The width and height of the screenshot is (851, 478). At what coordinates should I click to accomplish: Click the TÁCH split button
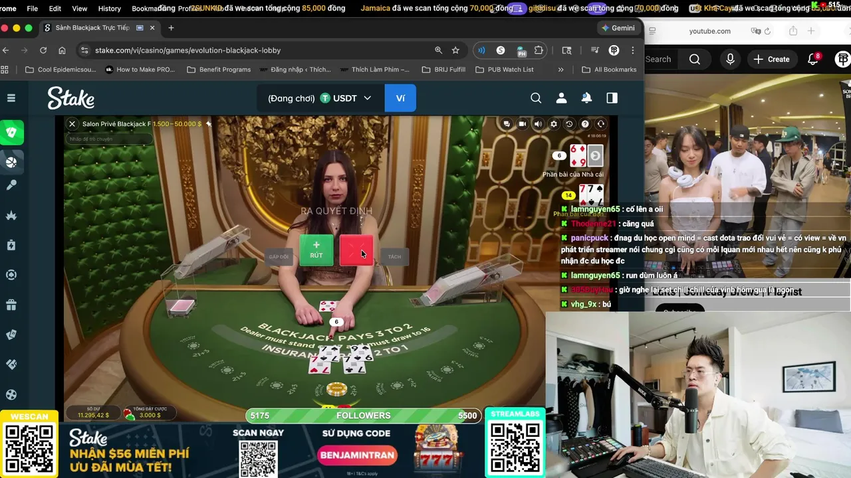point(394,256)
